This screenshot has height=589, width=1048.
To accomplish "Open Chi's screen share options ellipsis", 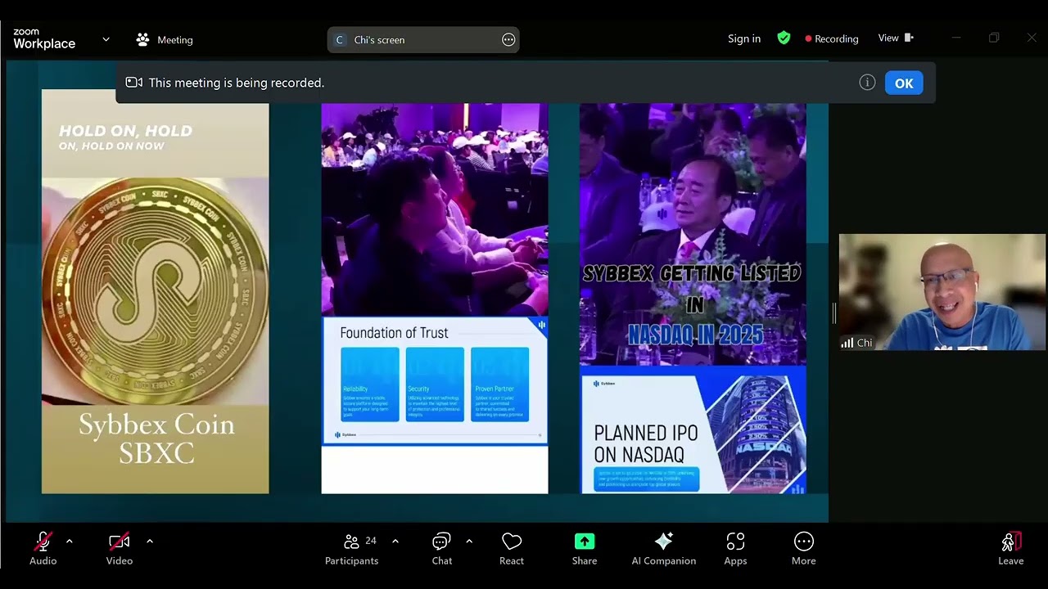I will coord(508,39).
